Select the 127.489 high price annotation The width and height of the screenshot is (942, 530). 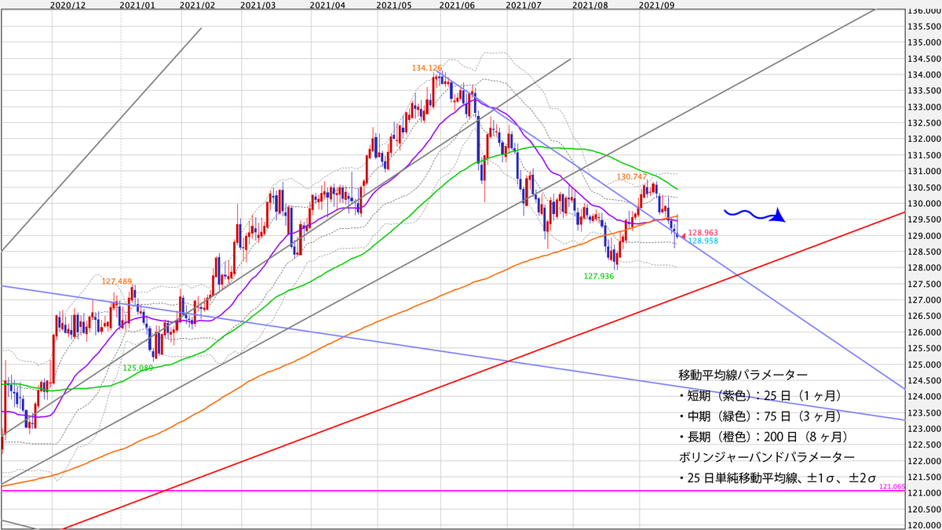coord(116,280)
